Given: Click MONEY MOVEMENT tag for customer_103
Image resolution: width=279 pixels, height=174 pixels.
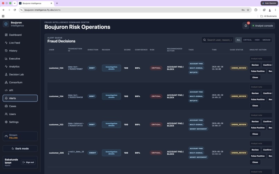Looking at the screenshot, I should 198,129.
